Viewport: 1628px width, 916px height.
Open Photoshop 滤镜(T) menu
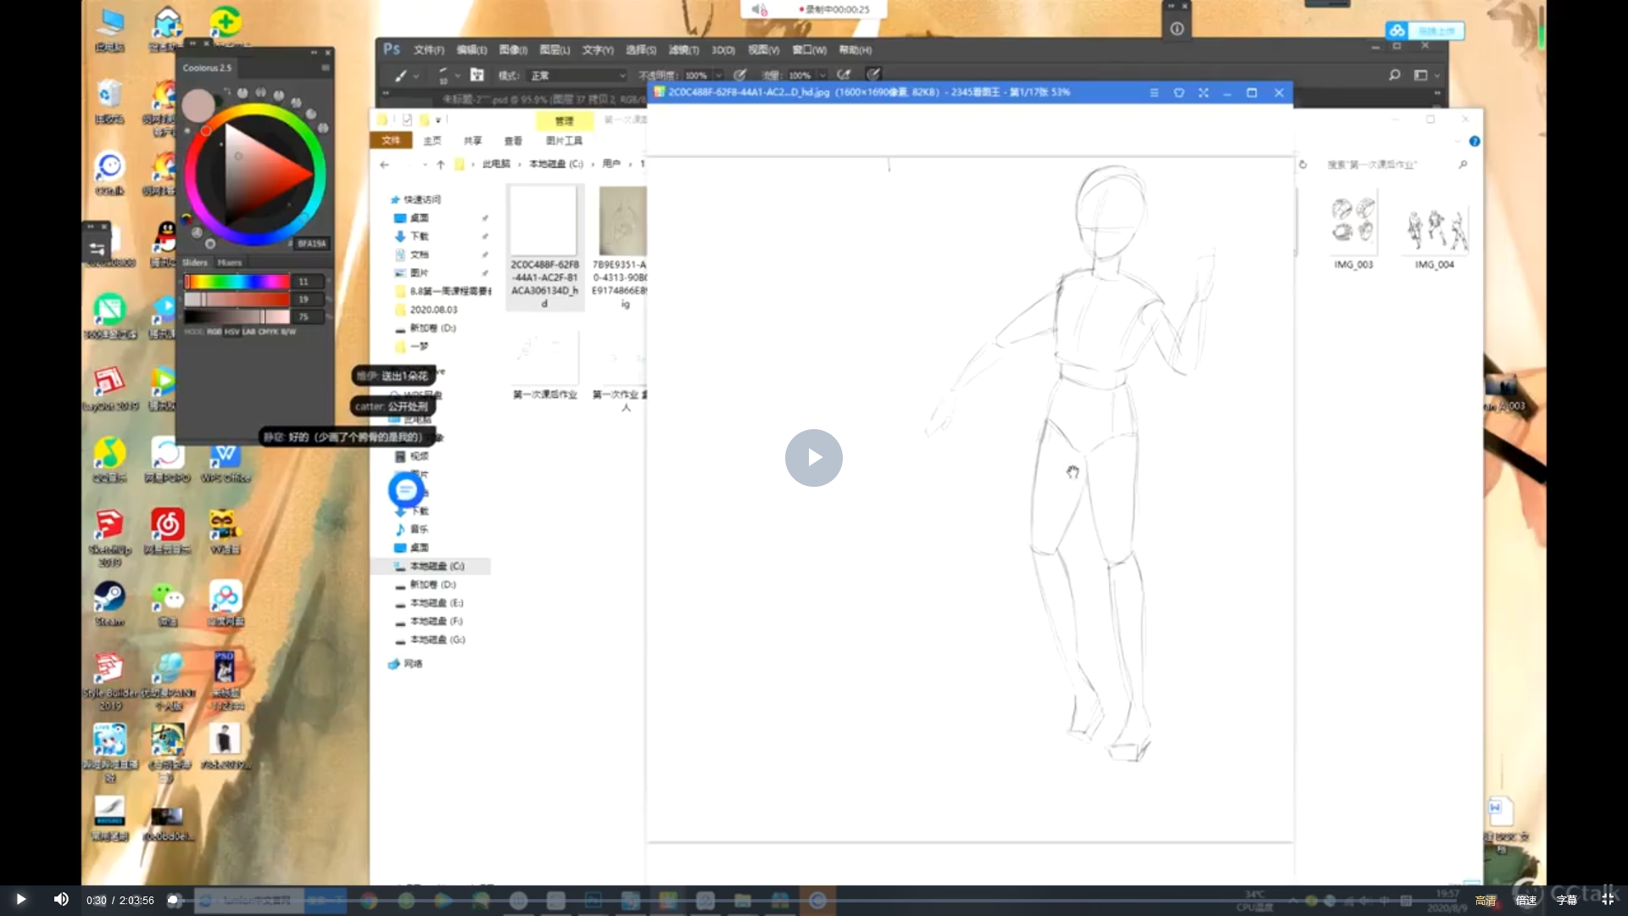(x=683, y=50)
